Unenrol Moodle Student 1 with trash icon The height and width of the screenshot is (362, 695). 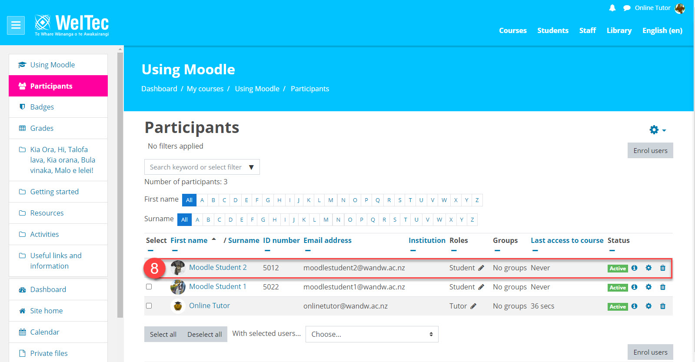tap(663, 287)
